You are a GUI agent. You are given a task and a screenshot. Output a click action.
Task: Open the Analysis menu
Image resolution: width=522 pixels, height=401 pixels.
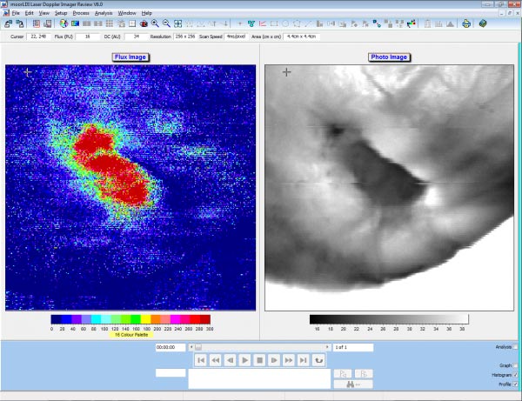click(x=104, y=14)
